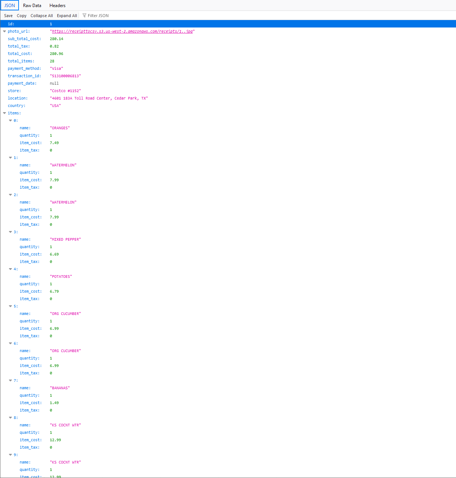
Task: Click the Copy button
Action: click(22, 16)
